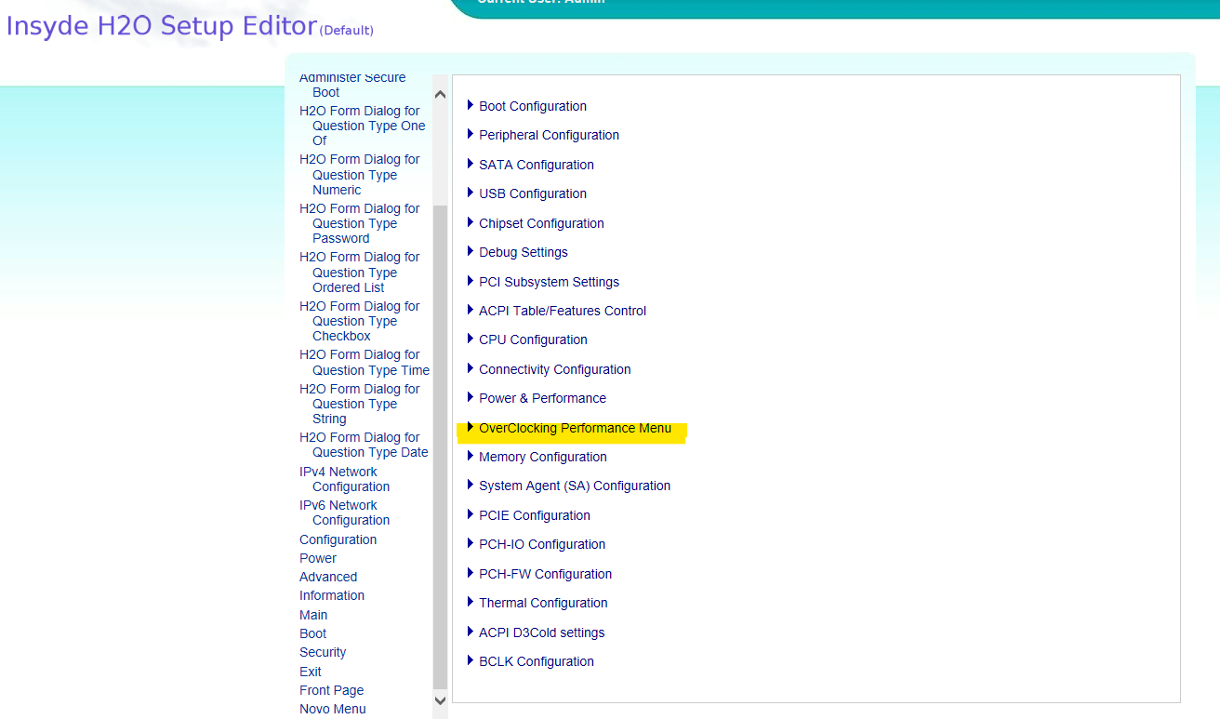1220x719 pixels.
Task: Click the sidebar scroll up arrow
Action: (441, 94)
